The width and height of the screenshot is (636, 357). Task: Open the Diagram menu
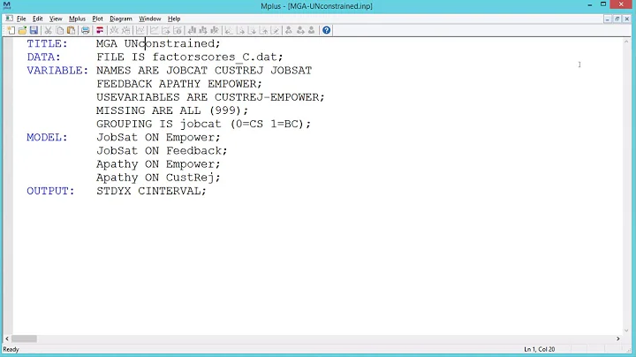(121, 19)
